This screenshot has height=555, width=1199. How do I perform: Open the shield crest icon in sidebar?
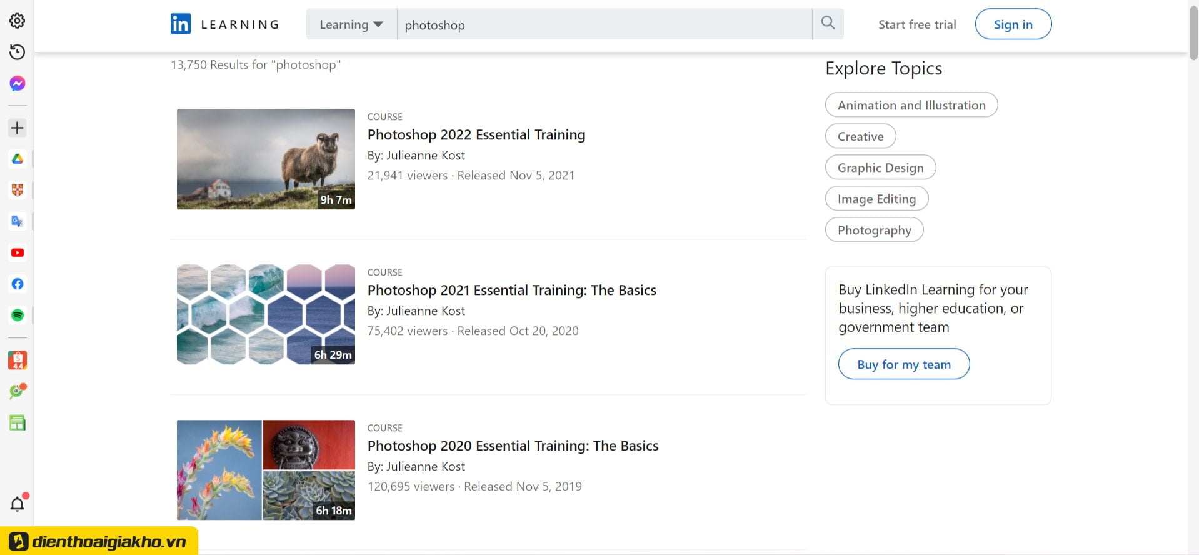pyautogui.click(x=18, y=190)
